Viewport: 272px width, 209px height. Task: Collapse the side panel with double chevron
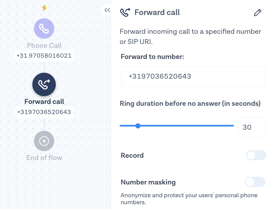[107, 10]
